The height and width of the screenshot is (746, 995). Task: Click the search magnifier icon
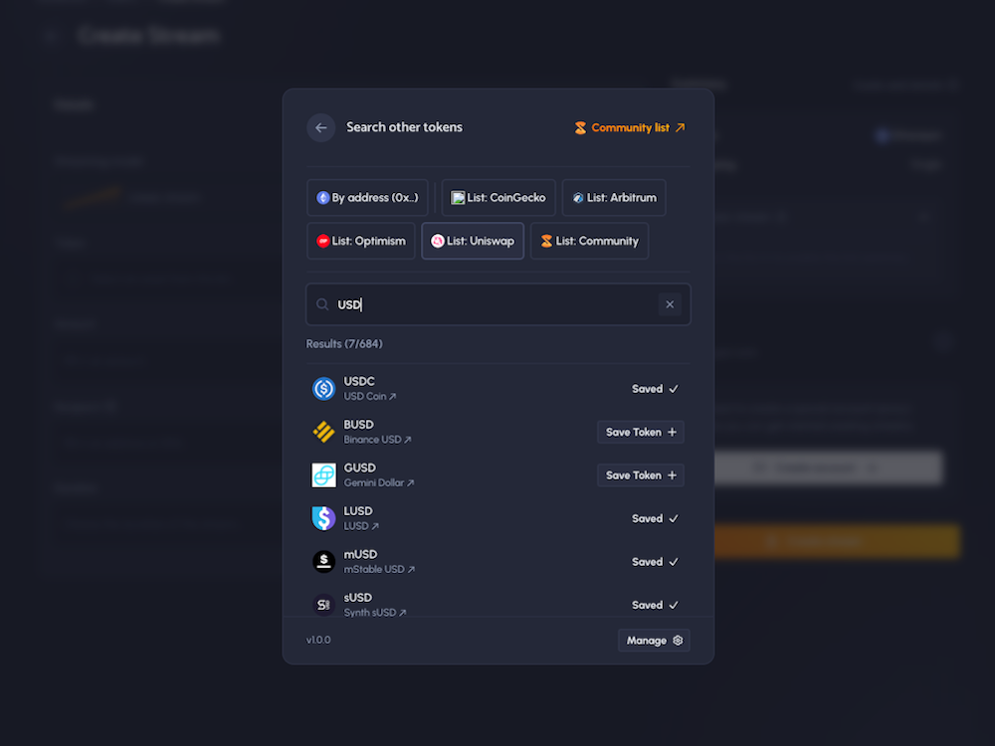tap(321, 304)
